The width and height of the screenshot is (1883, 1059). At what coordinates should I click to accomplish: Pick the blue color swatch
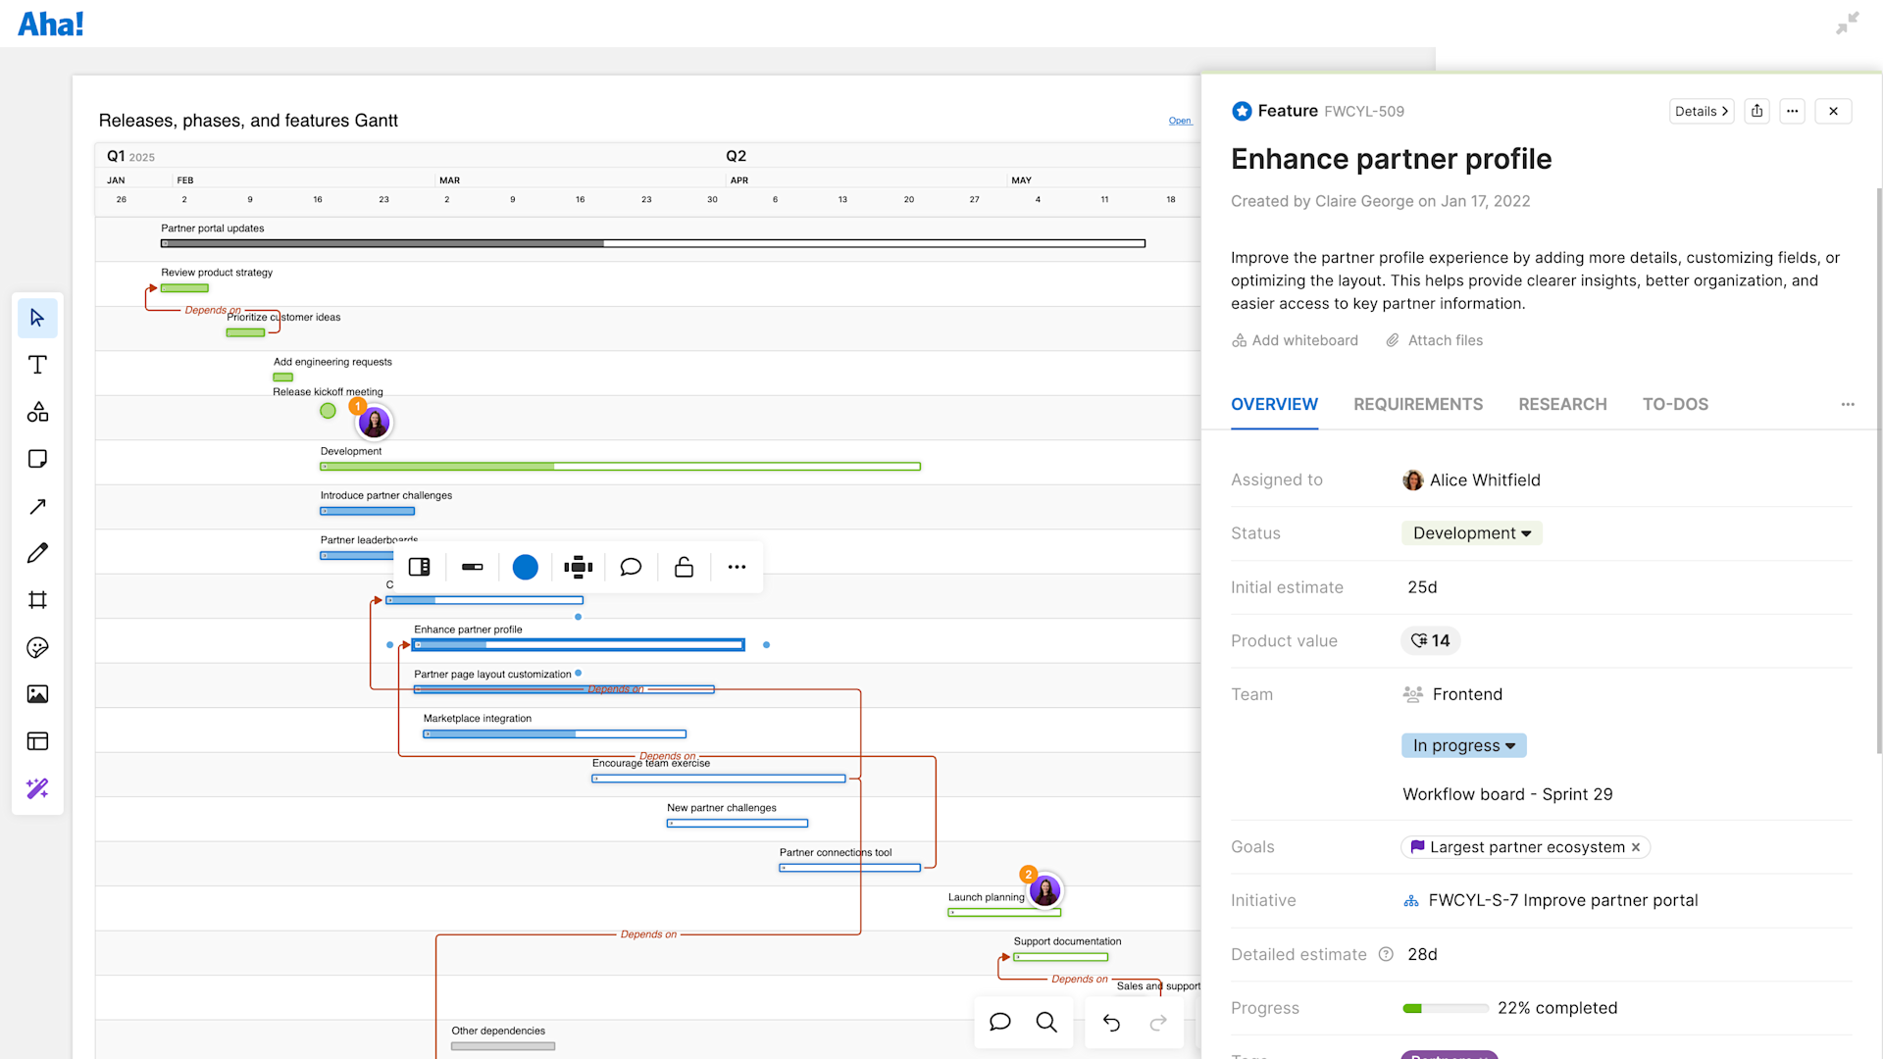pyautogui.click(x=526, y=567)
